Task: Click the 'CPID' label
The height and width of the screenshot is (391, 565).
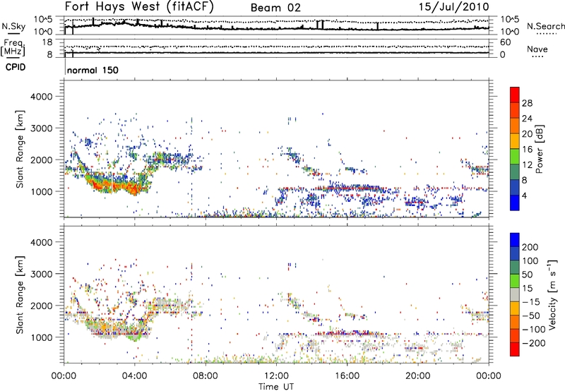Action: (16, 67)
